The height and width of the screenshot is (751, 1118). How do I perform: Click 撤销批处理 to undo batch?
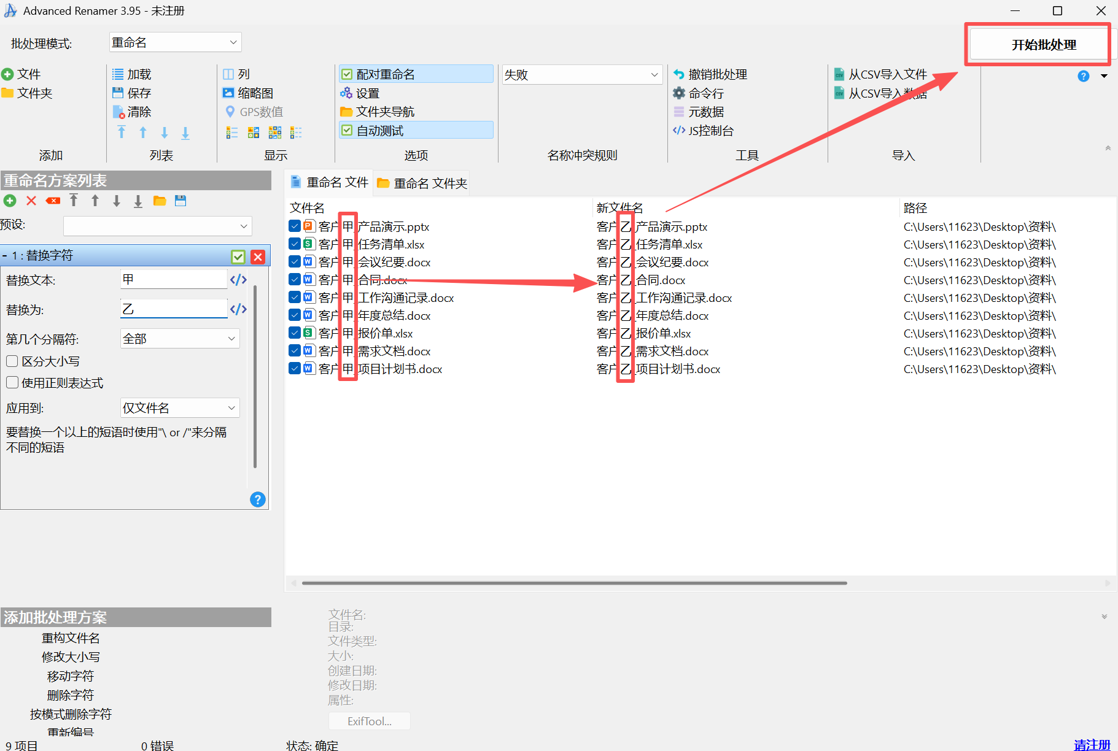(x=710, y=74)
